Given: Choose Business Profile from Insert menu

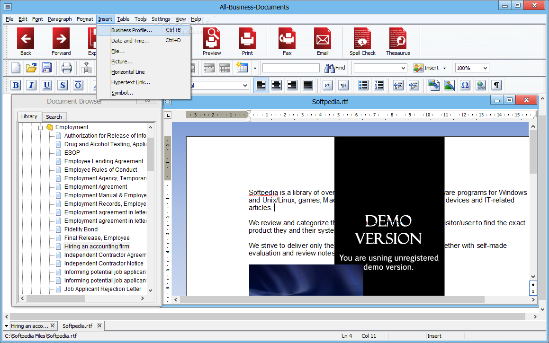Looking at the screenshot, I should [144, 30].
